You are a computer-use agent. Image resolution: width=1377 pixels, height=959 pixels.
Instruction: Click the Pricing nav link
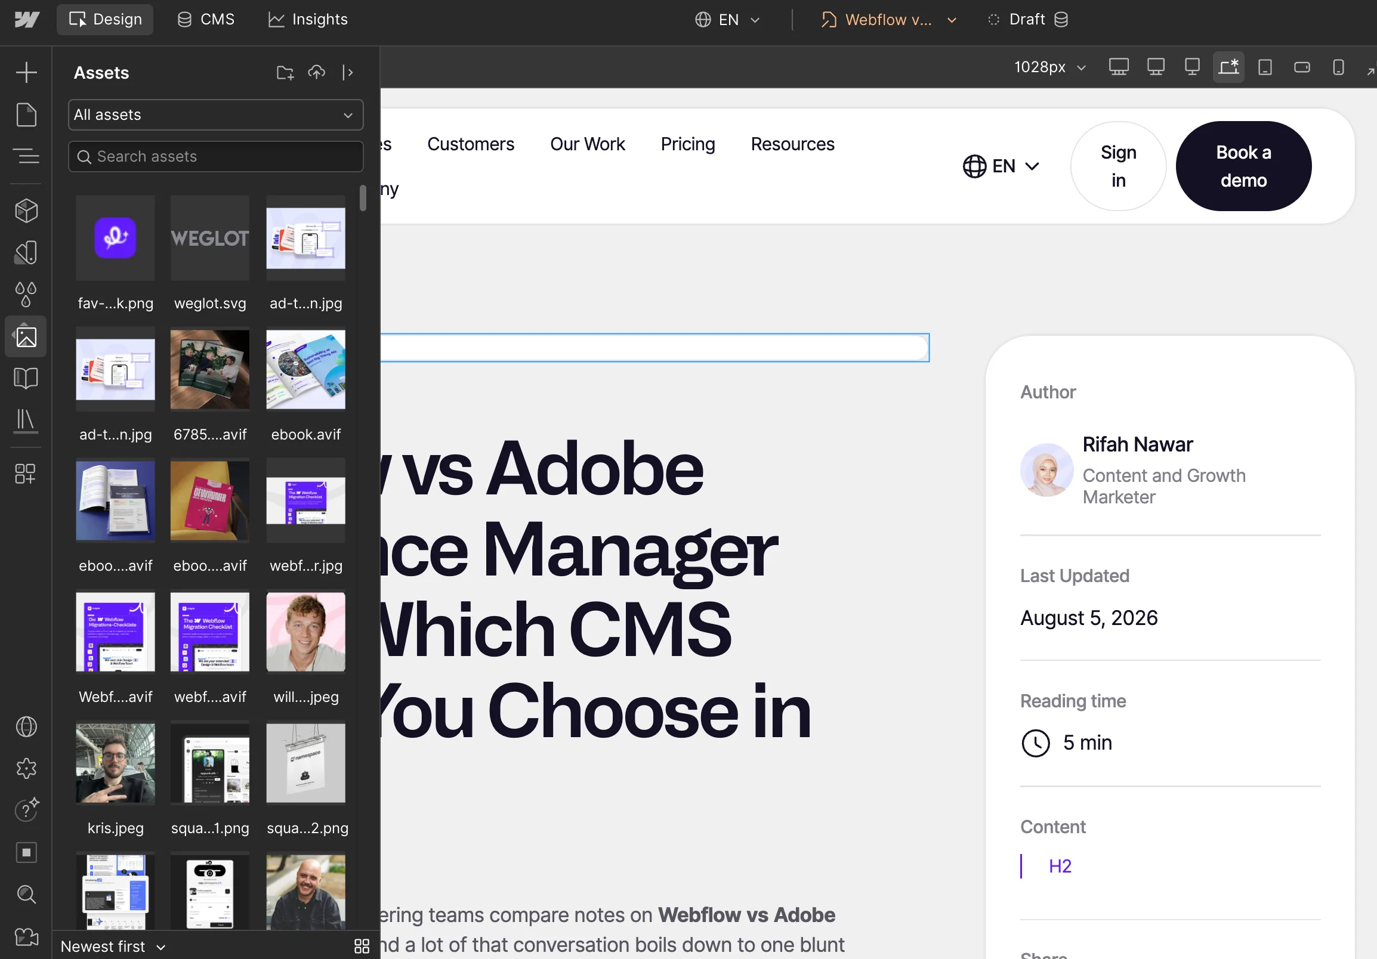click(x=688, y=144)
